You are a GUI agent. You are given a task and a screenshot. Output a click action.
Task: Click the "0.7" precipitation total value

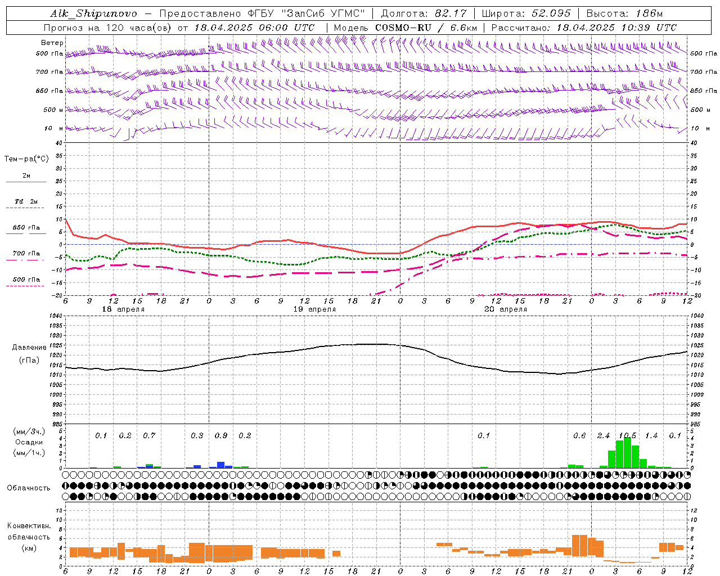[x=149, y=435]
